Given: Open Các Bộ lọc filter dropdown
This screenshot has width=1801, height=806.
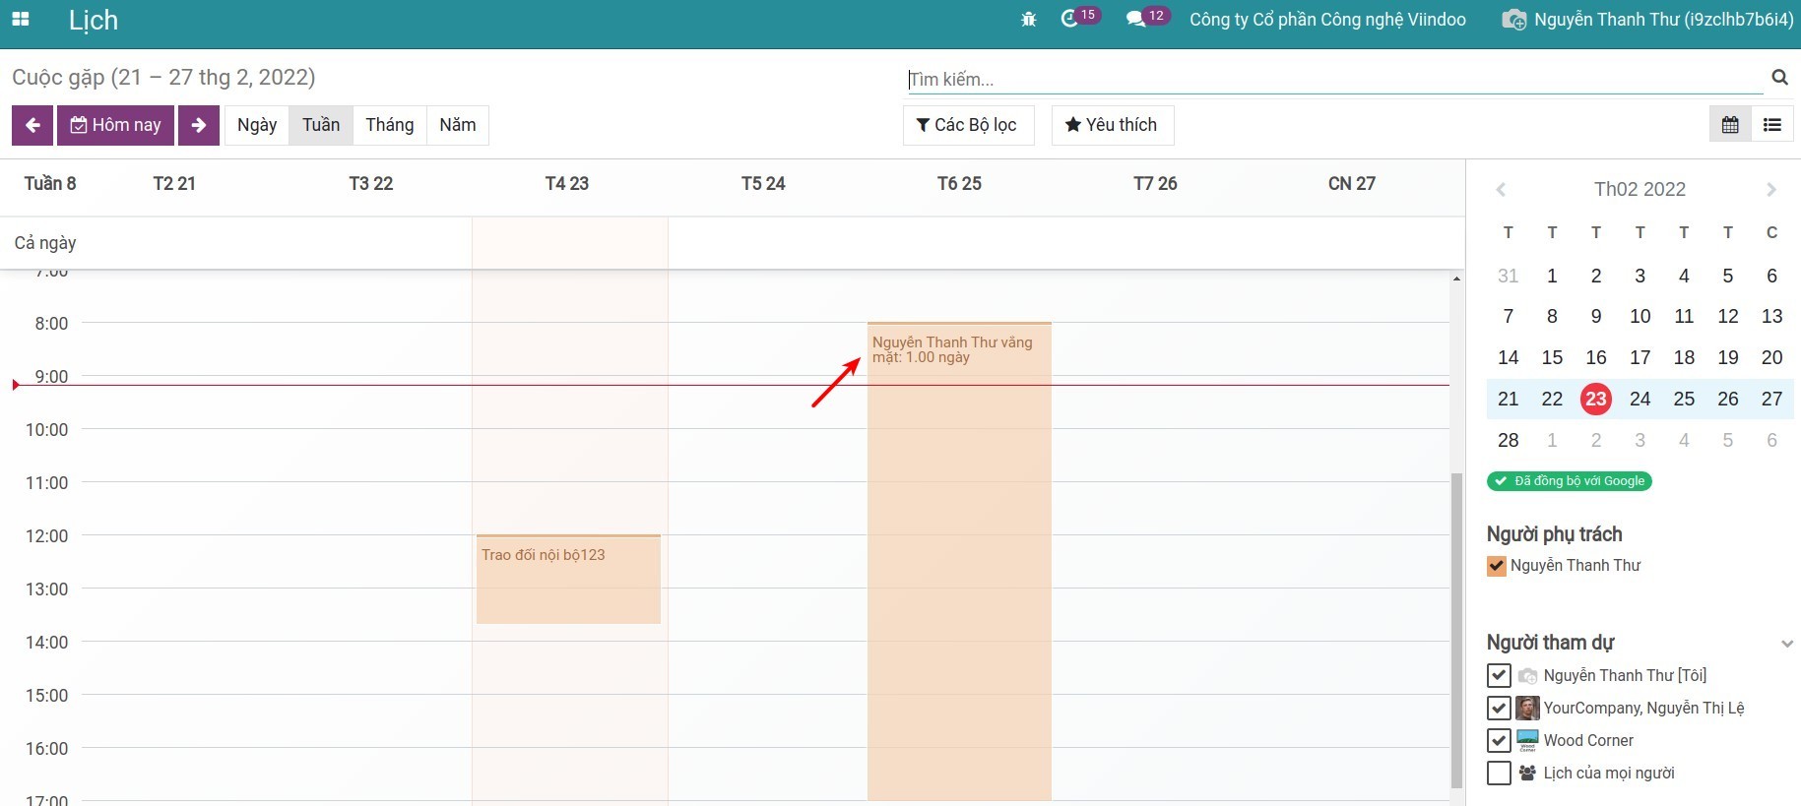Looking at the screenshot, I should point(968,125).
